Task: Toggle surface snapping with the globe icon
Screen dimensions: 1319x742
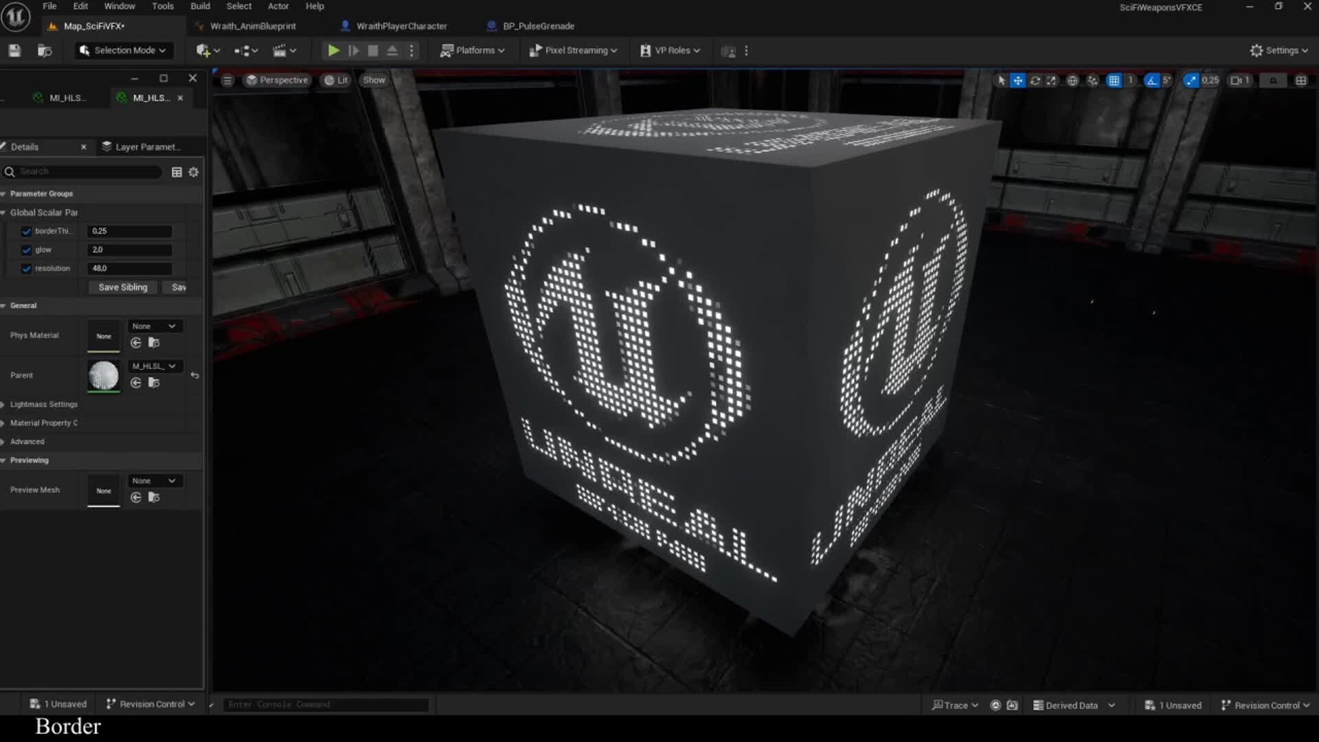Action: [1073, 80]
